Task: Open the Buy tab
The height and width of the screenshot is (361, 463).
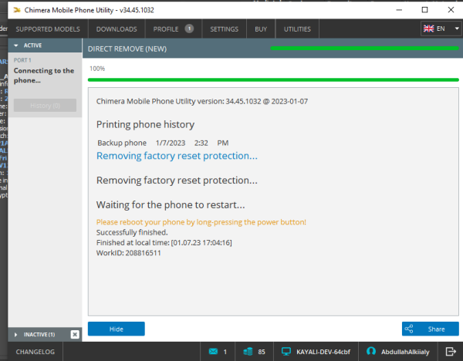Action: (x=261, y=29)
